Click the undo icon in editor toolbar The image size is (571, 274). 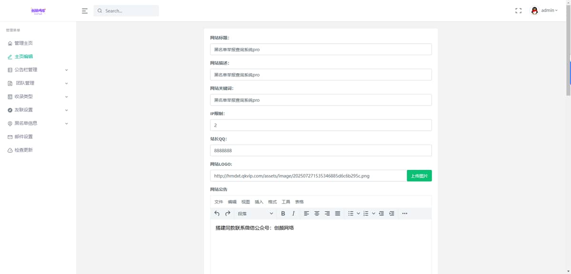click(x=217, y=214)
